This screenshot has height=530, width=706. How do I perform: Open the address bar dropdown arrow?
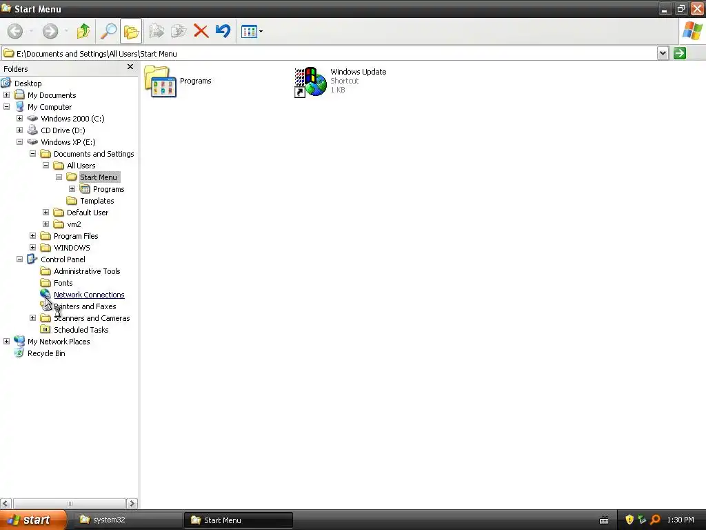tap(663, 53)
